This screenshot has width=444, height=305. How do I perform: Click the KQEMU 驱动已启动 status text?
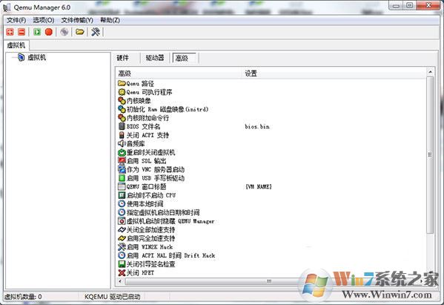(x=113, y=297)
